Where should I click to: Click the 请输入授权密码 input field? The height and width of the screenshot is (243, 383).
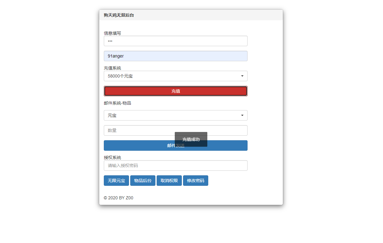pyautogui.click(x=175, y=165)
